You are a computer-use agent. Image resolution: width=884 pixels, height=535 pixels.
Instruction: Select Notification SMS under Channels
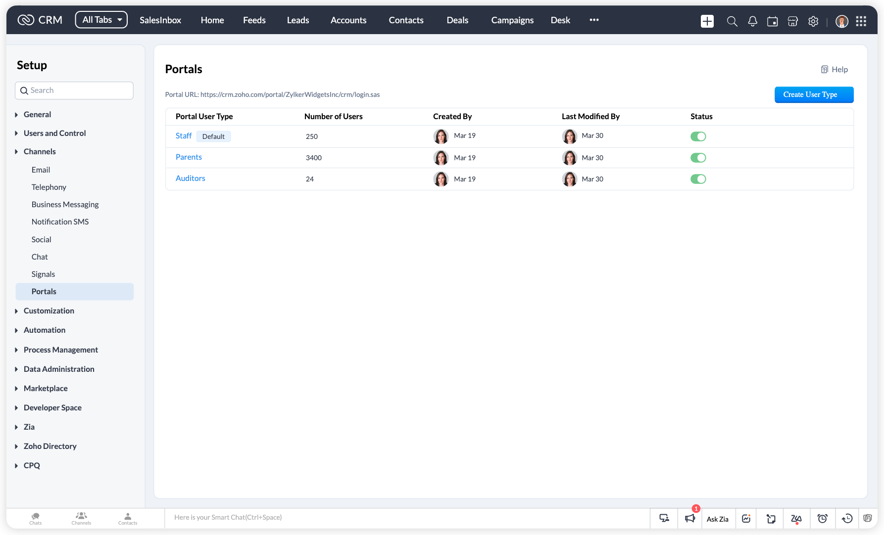60,222
